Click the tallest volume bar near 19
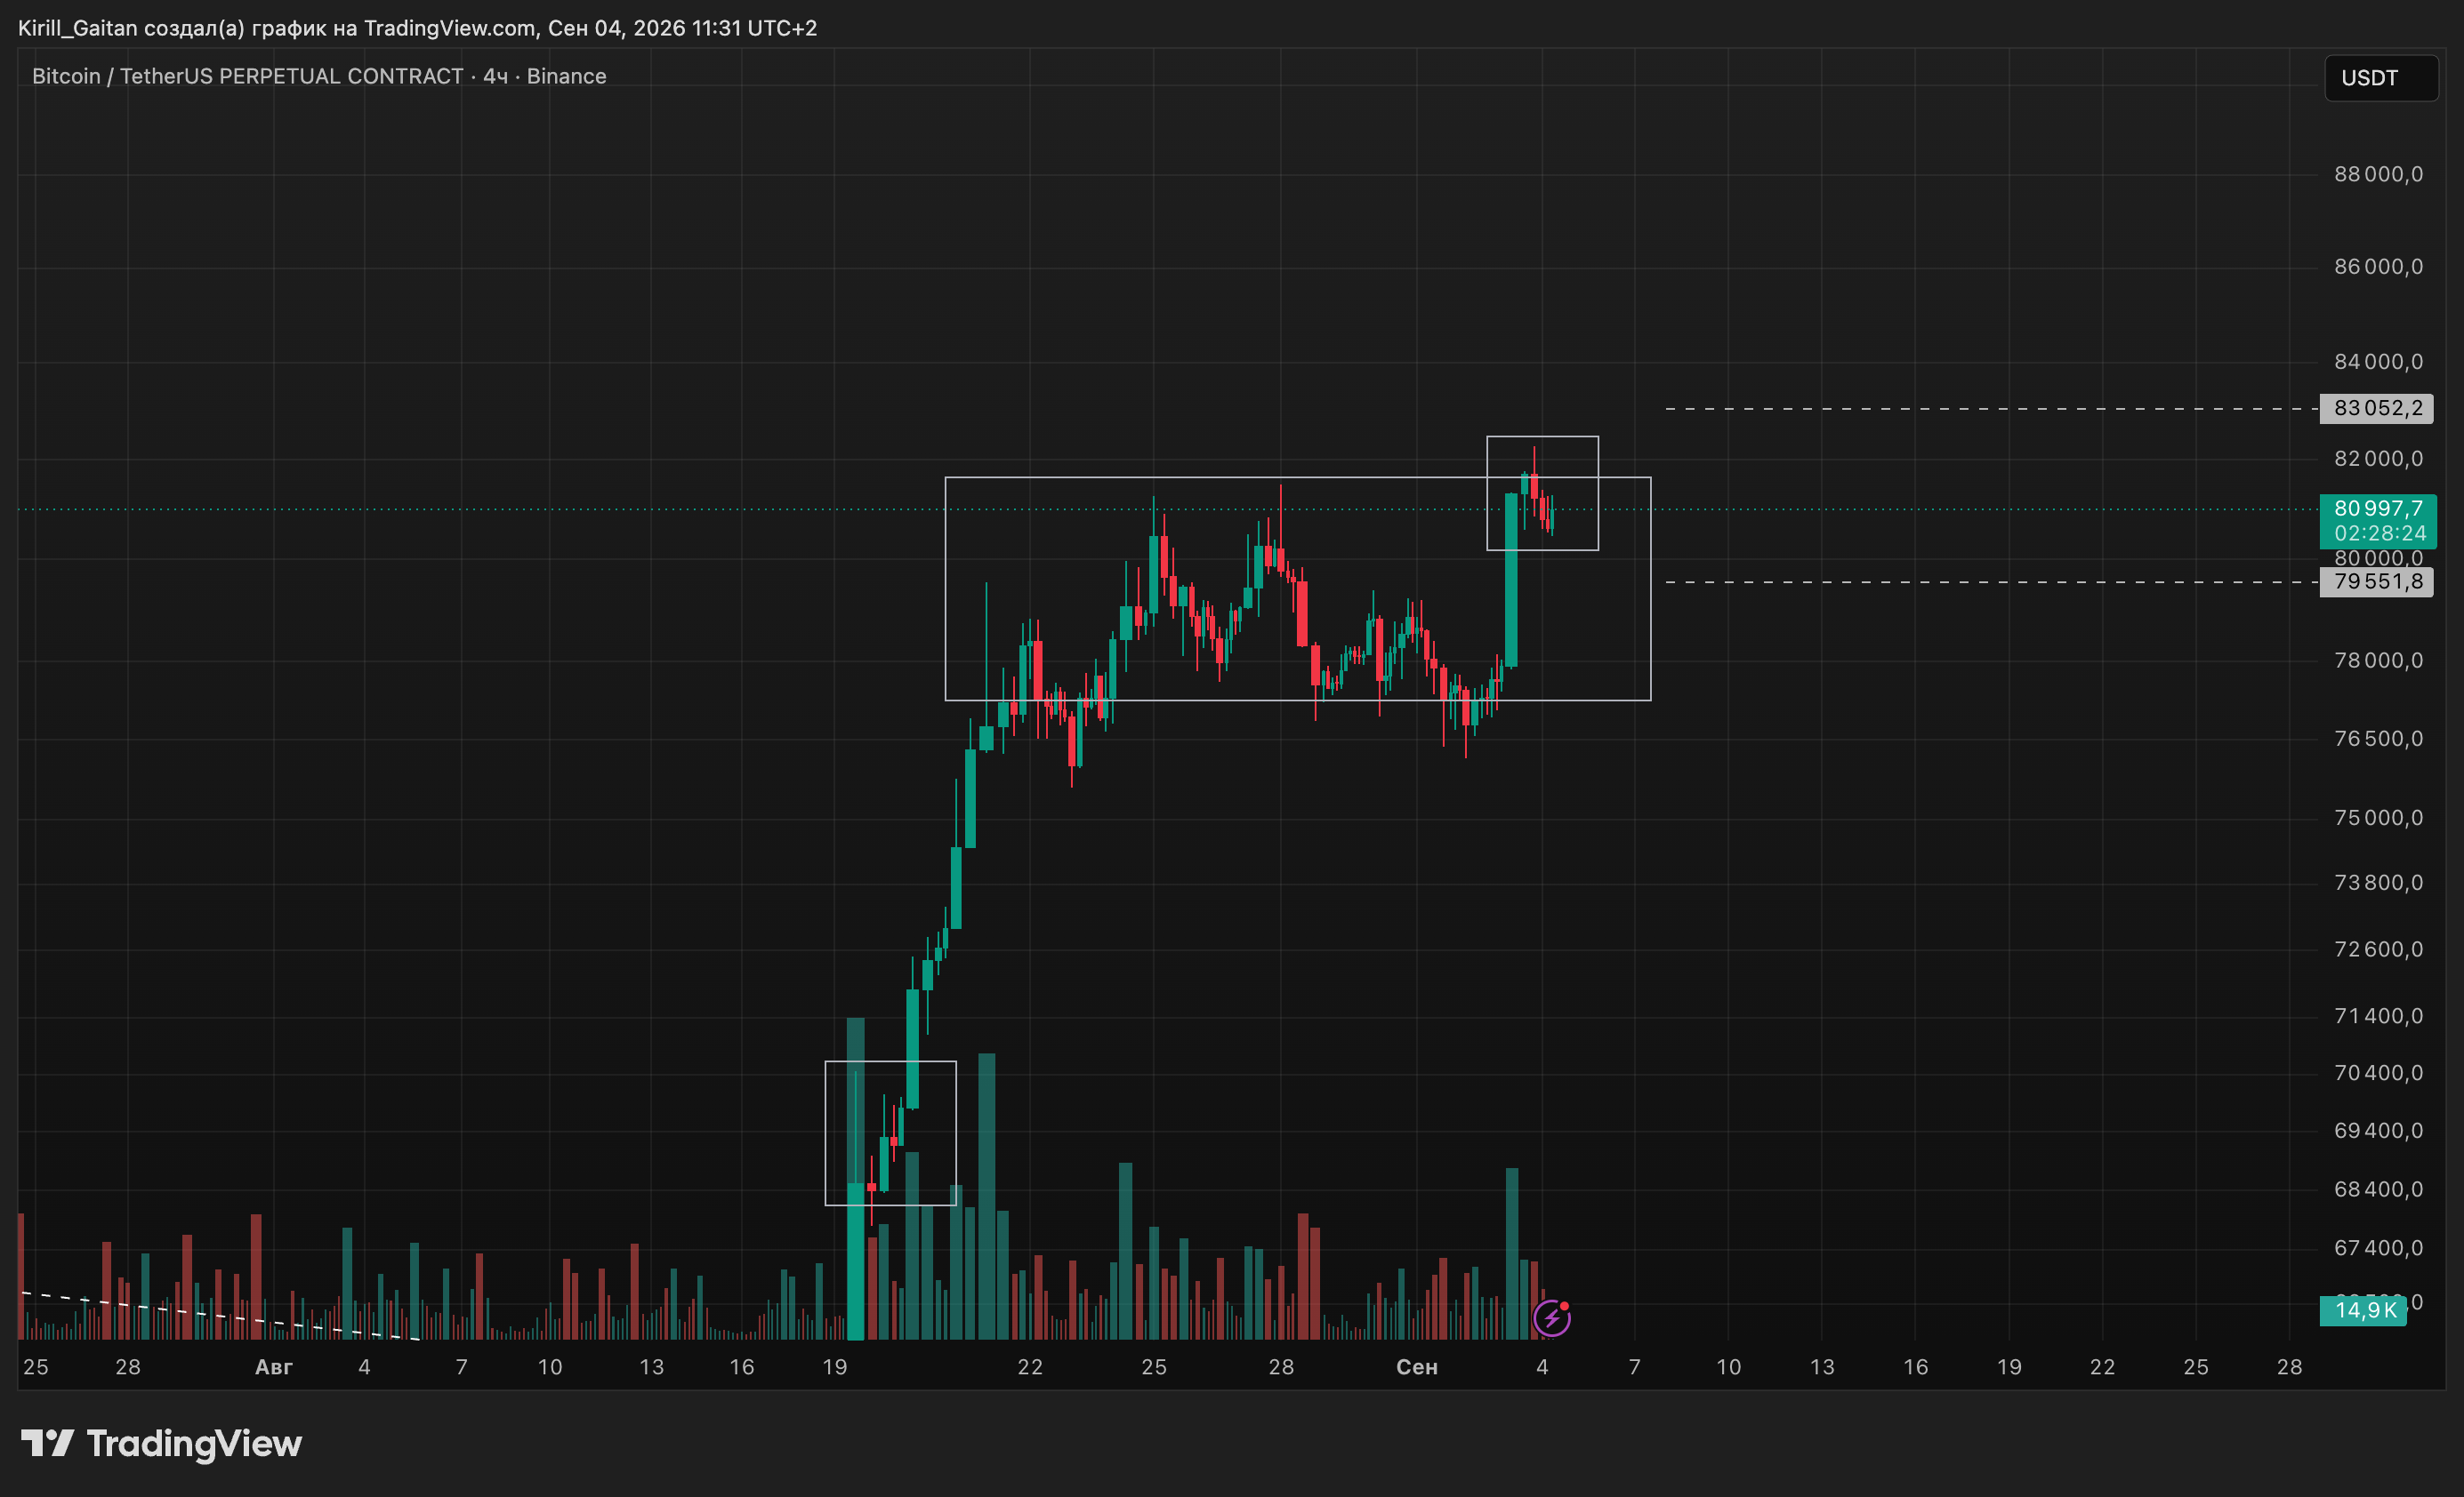The image size is (2464, 1497). tap(855, 1178)
